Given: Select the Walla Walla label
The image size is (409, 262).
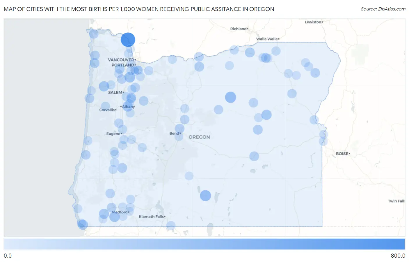Looking at the screenshot, I should [x=267, y=39].
